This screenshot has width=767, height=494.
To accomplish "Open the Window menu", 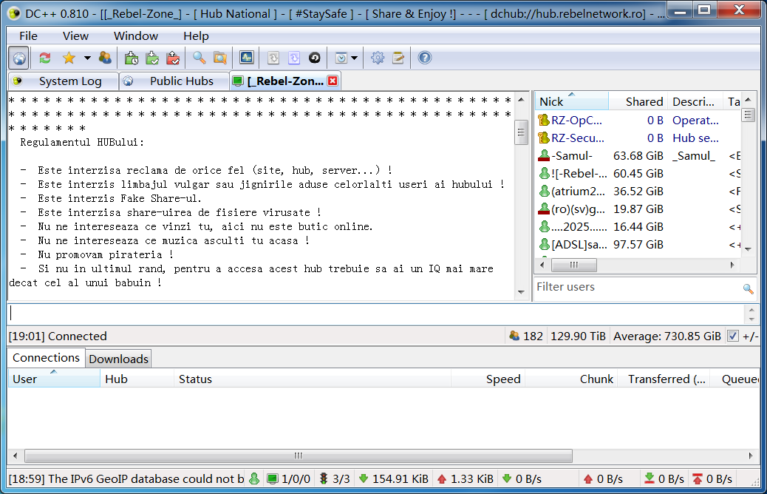I will click(x=135, y=35).
